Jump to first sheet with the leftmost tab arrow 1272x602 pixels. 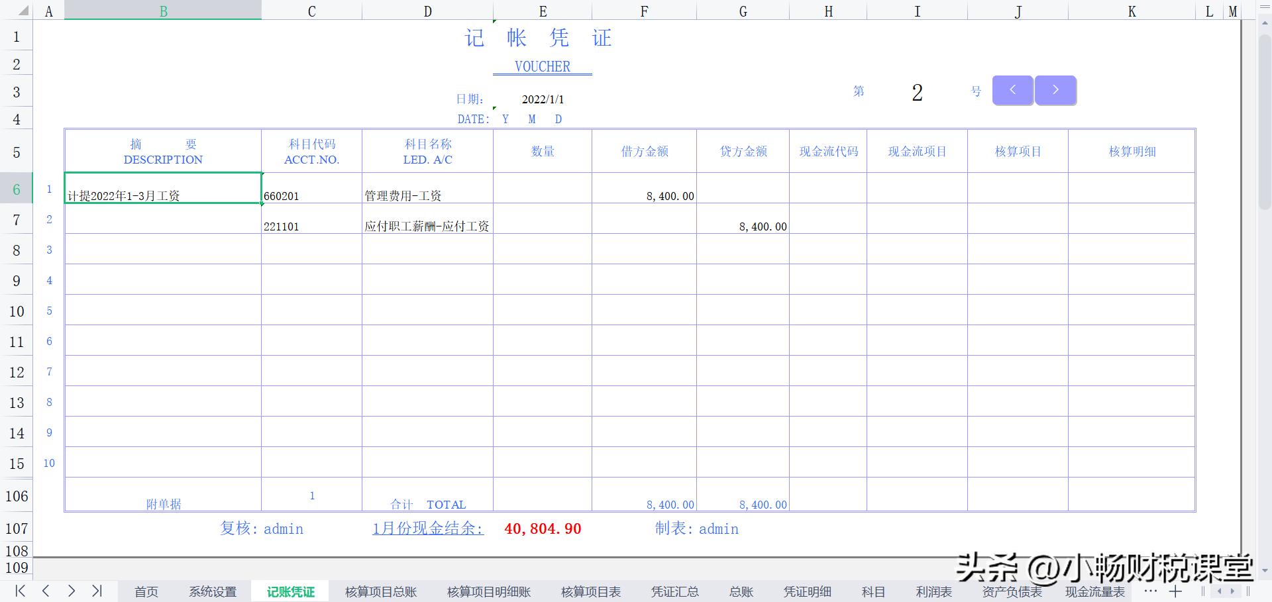(19, 591)
